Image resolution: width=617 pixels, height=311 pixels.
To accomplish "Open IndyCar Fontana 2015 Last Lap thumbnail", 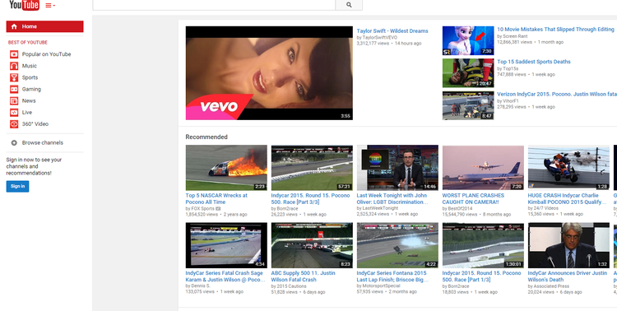I will tap(397, 245).
